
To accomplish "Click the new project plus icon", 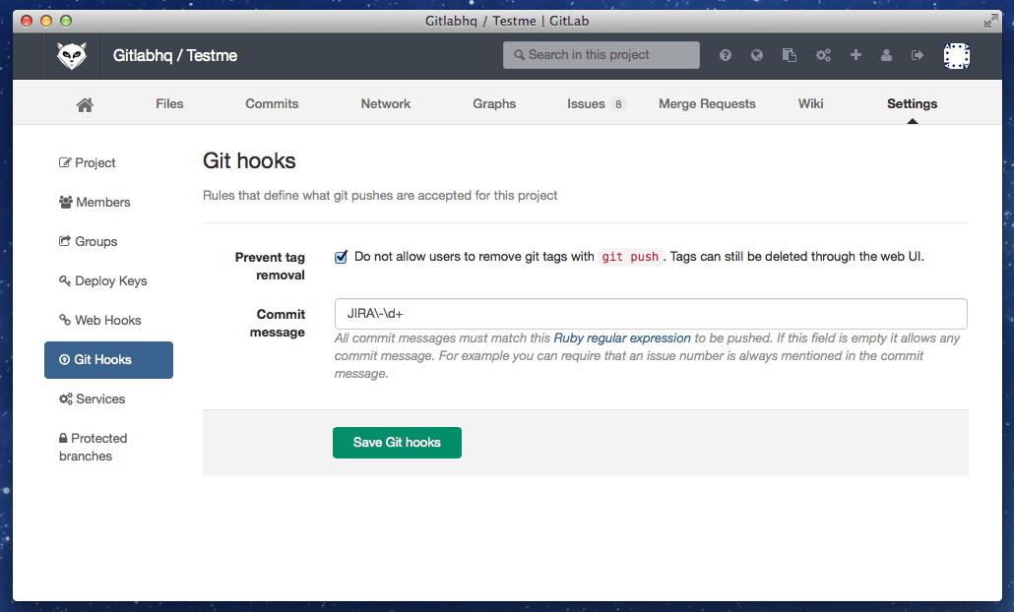I will click(855, 55).
